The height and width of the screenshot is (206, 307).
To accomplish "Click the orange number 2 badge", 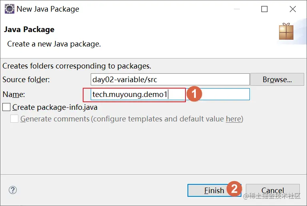I will 234,188.
